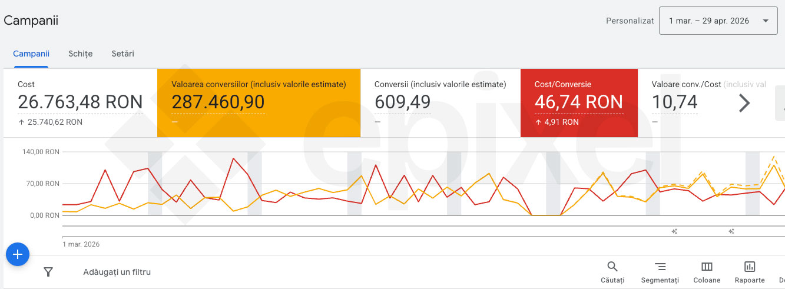Open the Rapoarte reports menu
Viewport: 785px width, 289px height.
point(750,272)
